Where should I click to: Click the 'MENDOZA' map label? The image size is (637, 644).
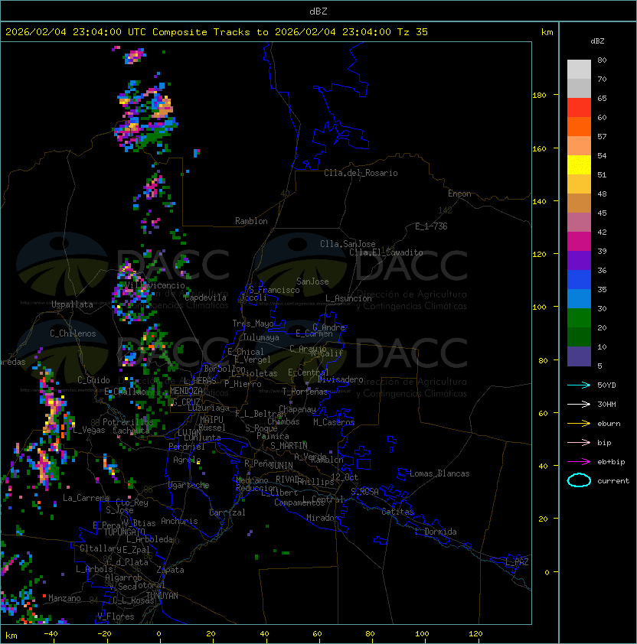coord(186,391)
